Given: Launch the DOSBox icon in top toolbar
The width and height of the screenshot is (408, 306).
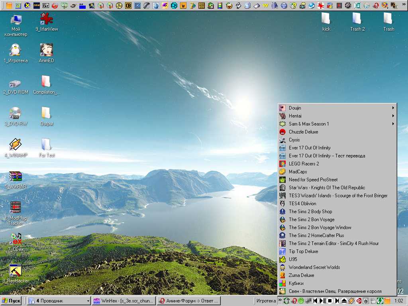Looking at the screenshot, I should point(201,5).
